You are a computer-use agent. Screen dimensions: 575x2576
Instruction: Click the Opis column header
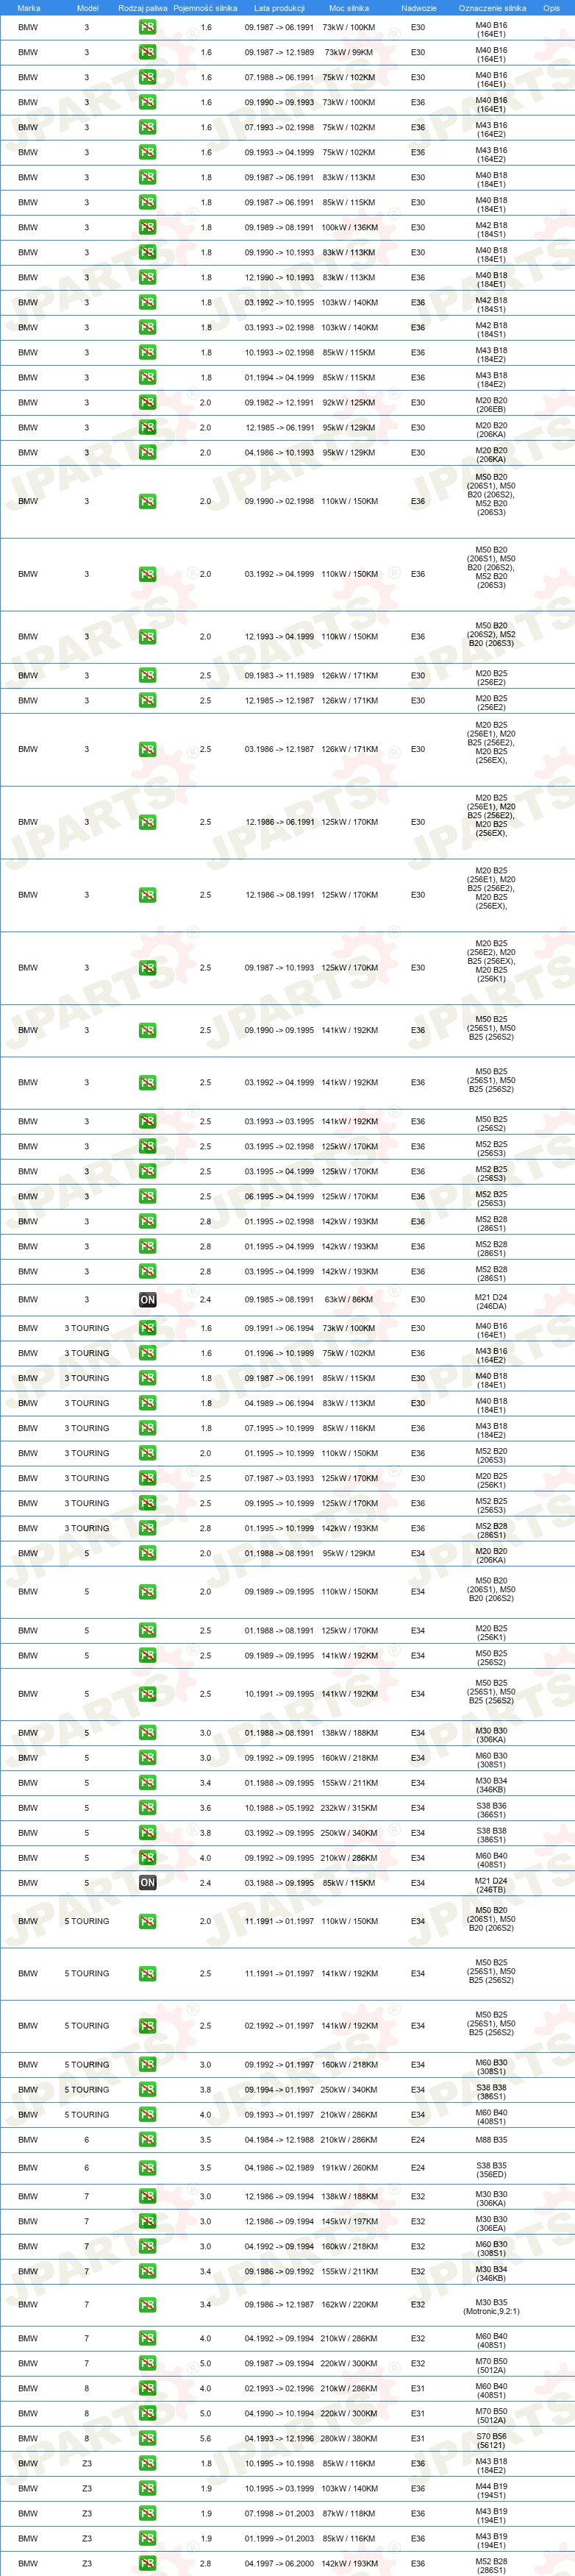coord(551,8)
